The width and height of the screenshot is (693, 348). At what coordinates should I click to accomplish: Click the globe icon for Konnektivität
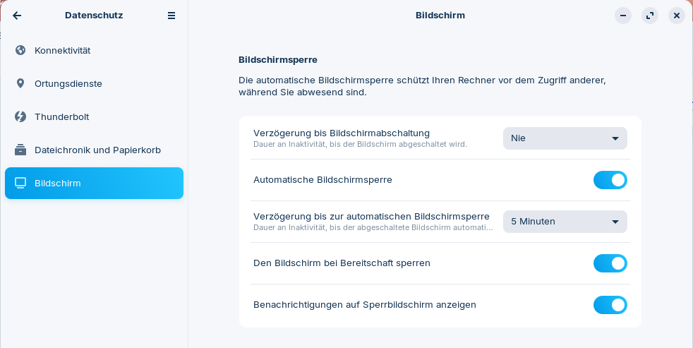coord(20,50)
